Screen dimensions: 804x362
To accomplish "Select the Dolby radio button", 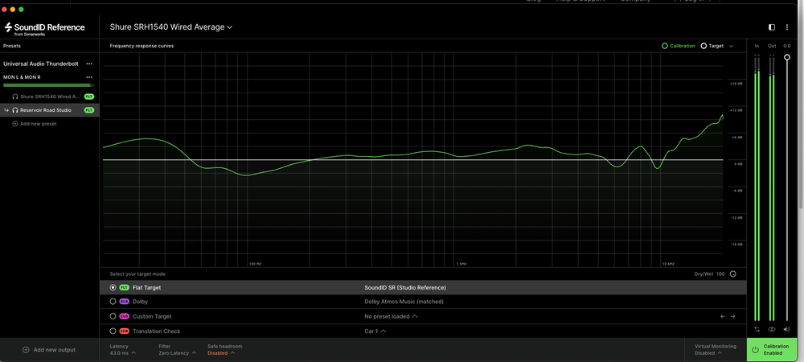I will 113,302.
